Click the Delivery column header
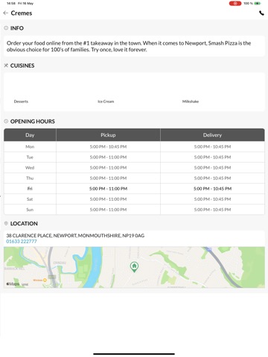Viewport: 268px width, 357px height. pyautogui.click(x=212, y=135)
